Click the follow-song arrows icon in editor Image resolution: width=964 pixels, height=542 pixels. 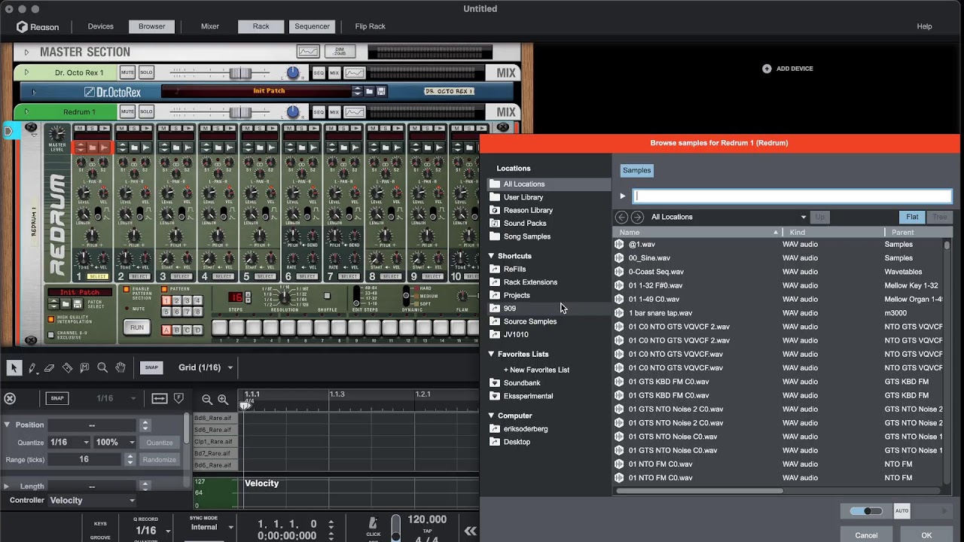[x=160, y=399]
